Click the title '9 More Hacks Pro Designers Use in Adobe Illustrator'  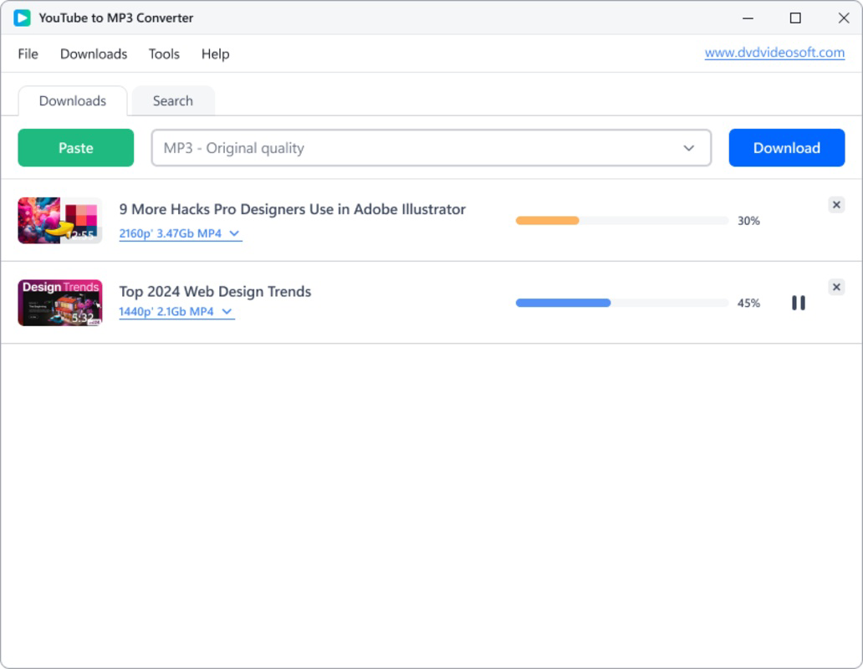pos(292,210)
